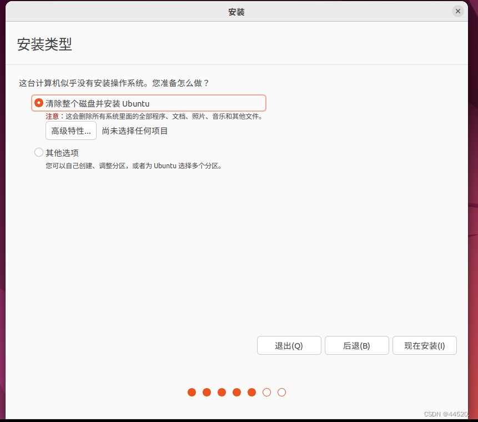Select 清除整个磁盘并安装 Ubuntu radio button
The image size is (478, 422).
point(39,103)
